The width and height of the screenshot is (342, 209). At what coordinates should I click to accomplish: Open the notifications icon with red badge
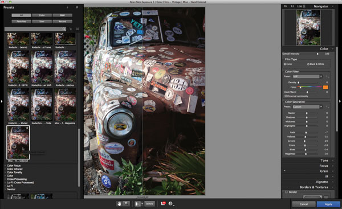(x=163, y=203)
